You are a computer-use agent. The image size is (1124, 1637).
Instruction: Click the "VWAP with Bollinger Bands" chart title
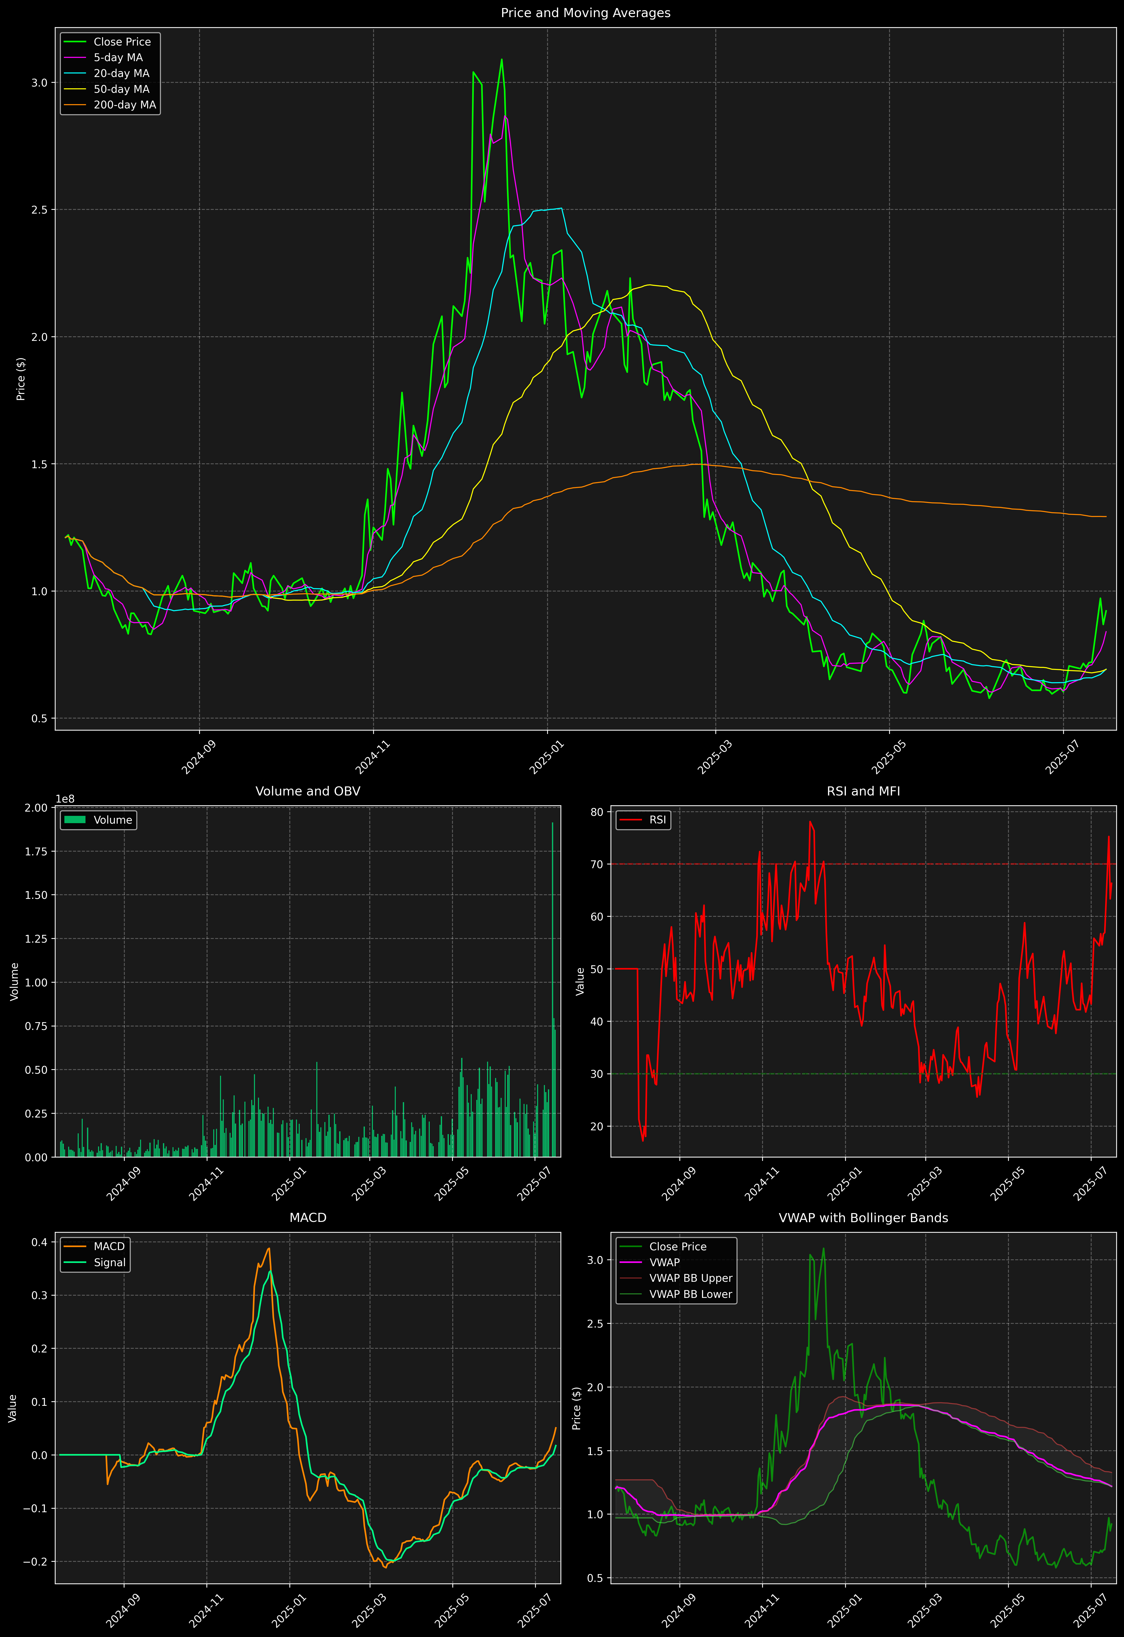point(863,1218)
